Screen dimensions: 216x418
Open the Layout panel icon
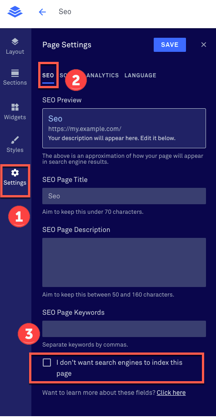(15, 41)
